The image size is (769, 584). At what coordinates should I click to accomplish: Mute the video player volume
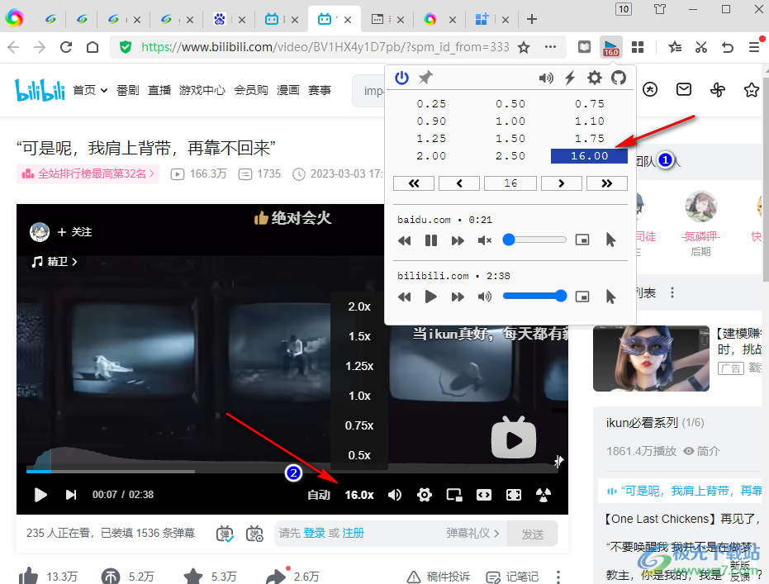(x=395, y=495)
